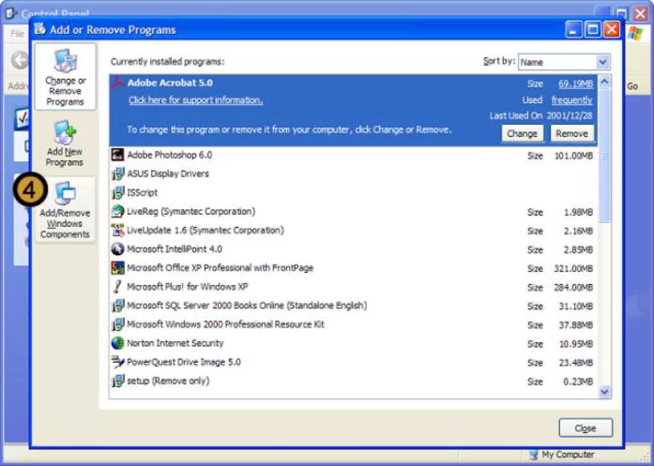Select Microsoft Office XP Professional with FrontPage
The height and width of the screenshot is (466, 654).
tap(353, 268)
